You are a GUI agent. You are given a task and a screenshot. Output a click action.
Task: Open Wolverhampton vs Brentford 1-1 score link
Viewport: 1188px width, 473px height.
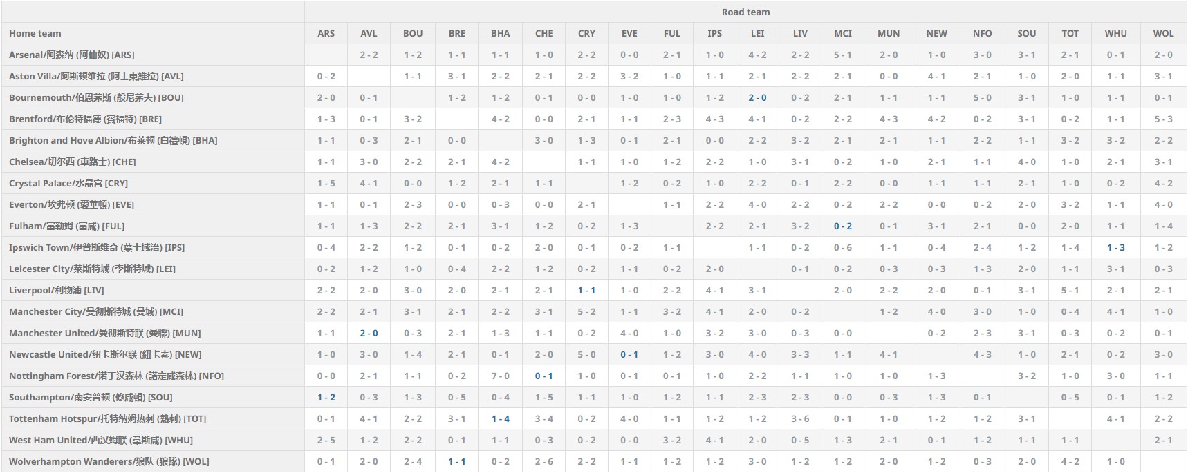pos(456,461)
